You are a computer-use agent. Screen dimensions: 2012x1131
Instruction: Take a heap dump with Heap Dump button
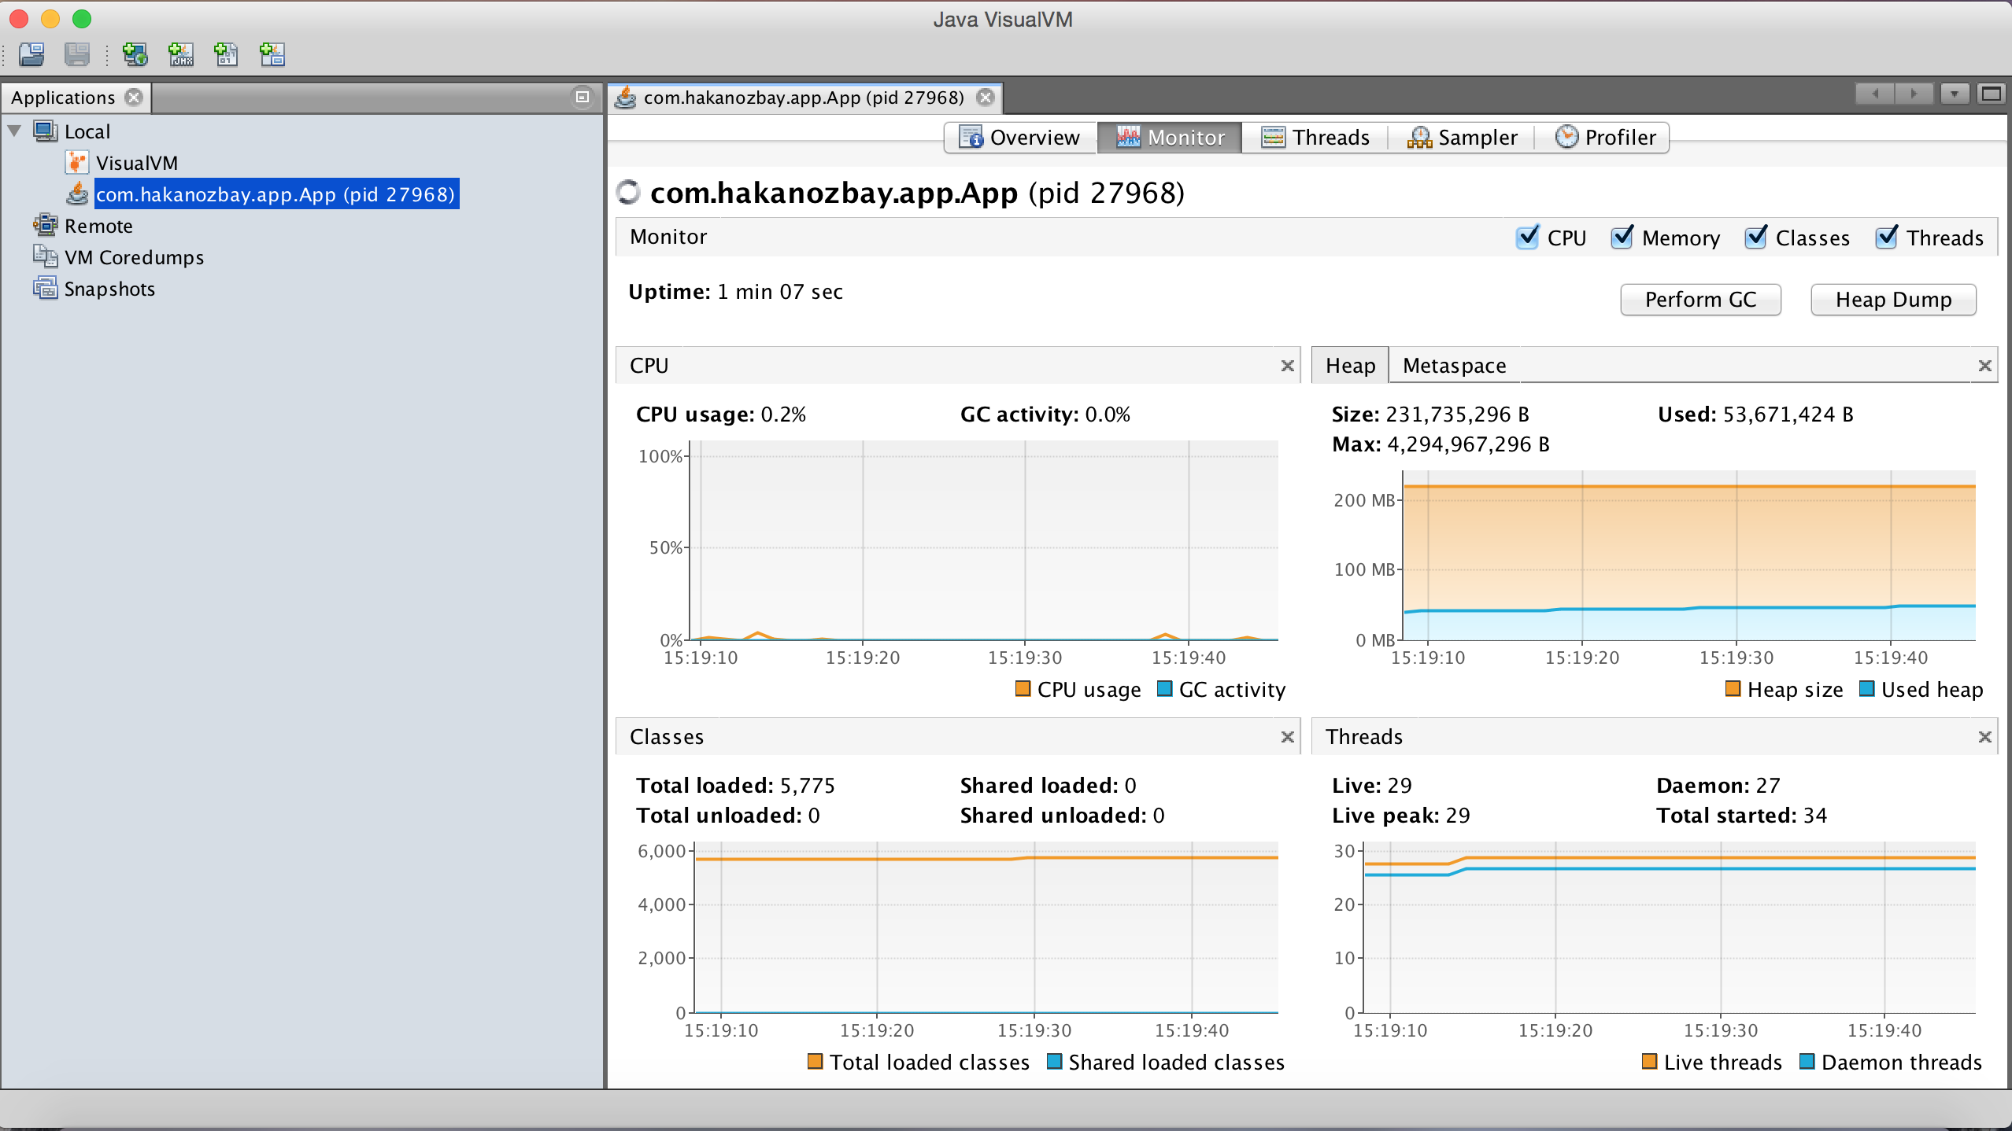1892,299
